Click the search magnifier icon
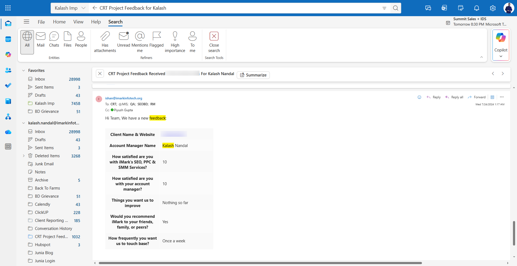Image resolution: width=517 pixels, height=266 pixels. click(395, 8)
